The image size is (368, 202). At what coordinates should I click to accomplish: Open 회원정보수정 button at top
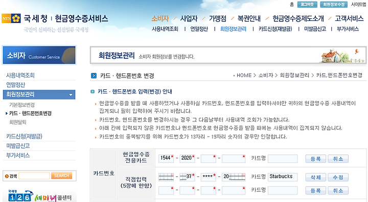click(333, 5)
